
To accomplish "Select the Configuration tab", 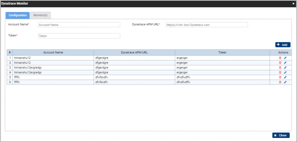I will (18, 15).
